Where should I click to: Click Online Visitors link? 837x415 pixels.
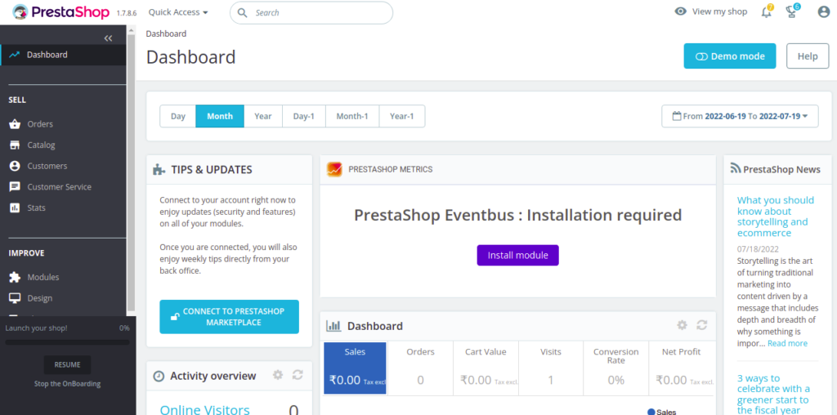point(204,409)
